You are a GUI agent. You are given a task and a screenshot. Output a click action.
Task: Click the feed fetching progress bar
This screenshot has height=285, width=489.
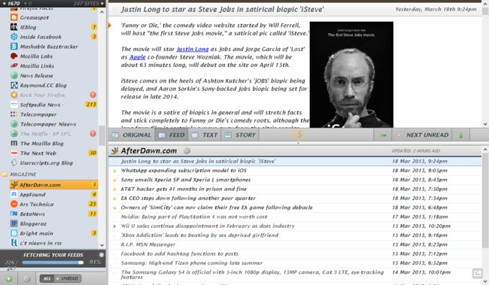coord(53,262)
